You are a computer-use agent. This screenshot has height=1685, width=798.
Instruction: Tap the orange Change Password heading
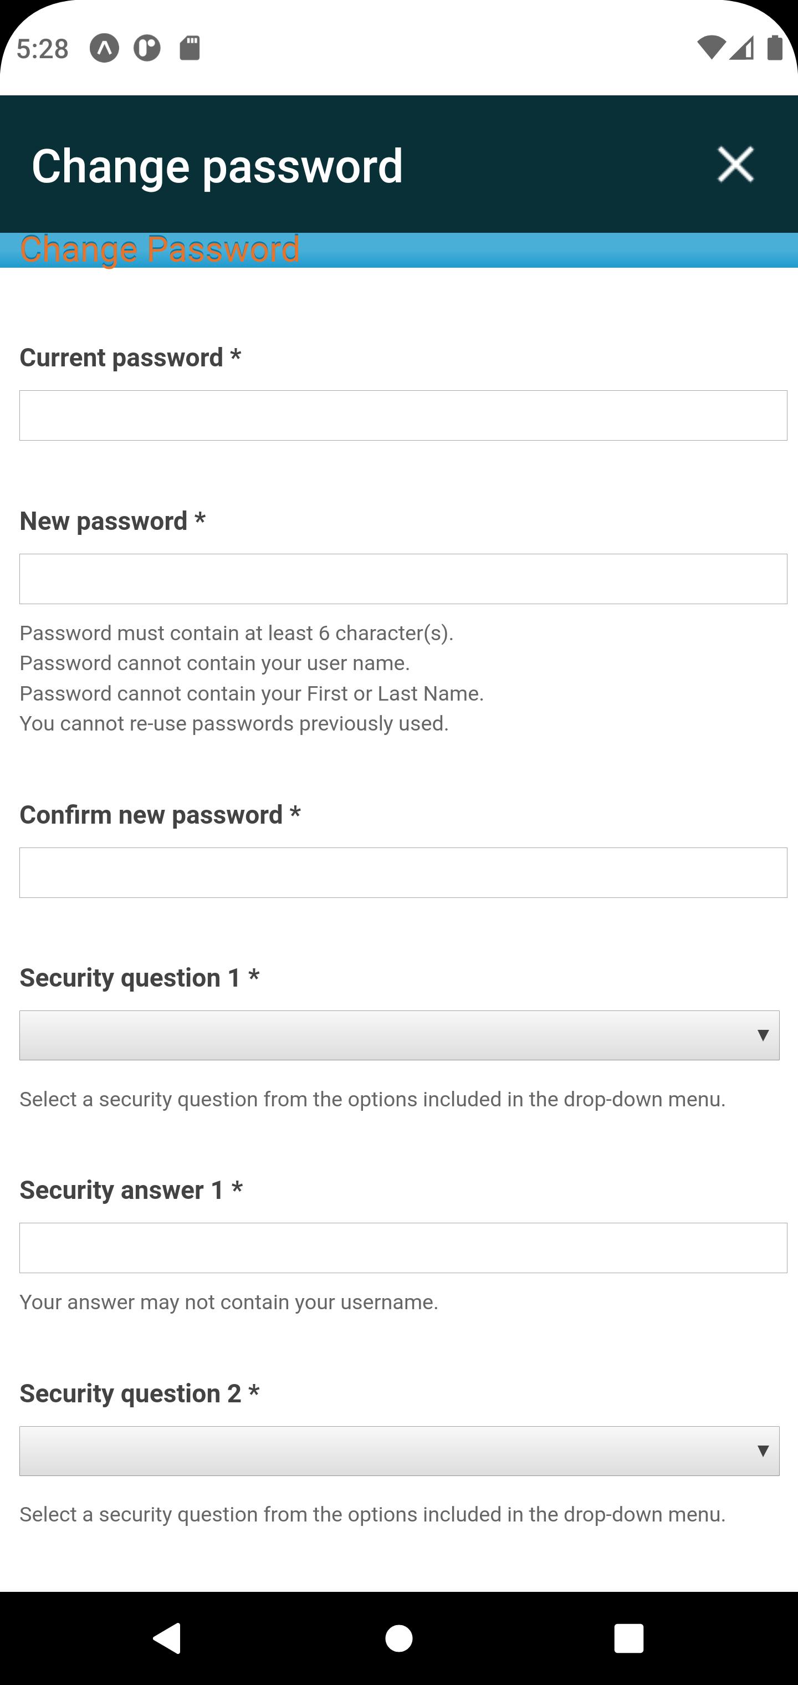[160, 249]
